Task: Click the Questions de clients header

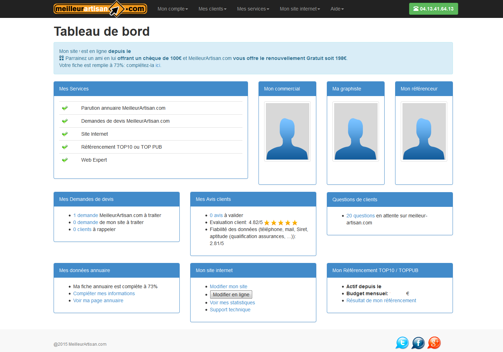Action: coord(390,199)
